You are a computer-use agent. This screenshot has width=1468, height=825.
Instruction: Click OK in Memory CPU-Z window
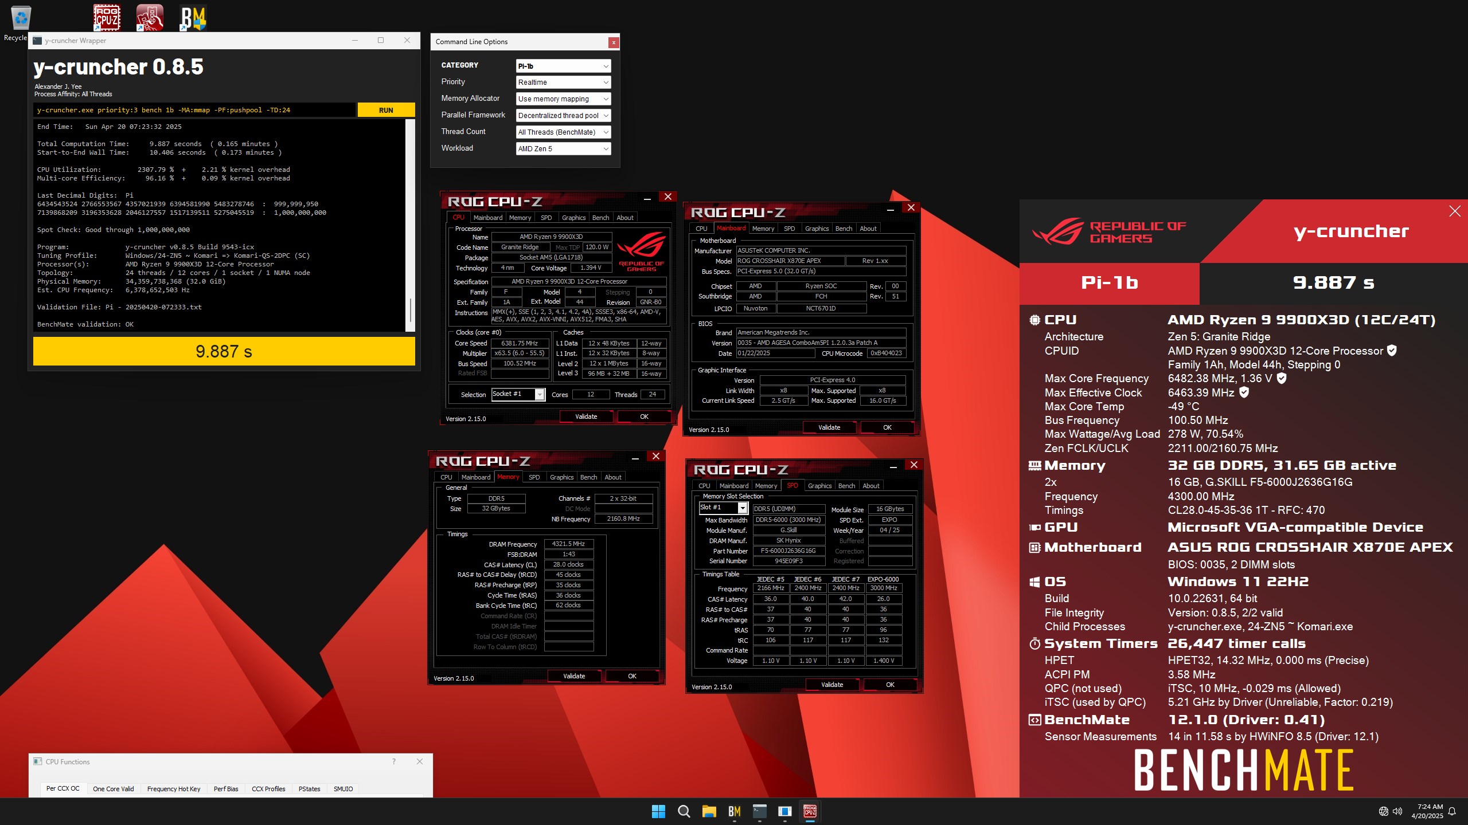(632, 676)
